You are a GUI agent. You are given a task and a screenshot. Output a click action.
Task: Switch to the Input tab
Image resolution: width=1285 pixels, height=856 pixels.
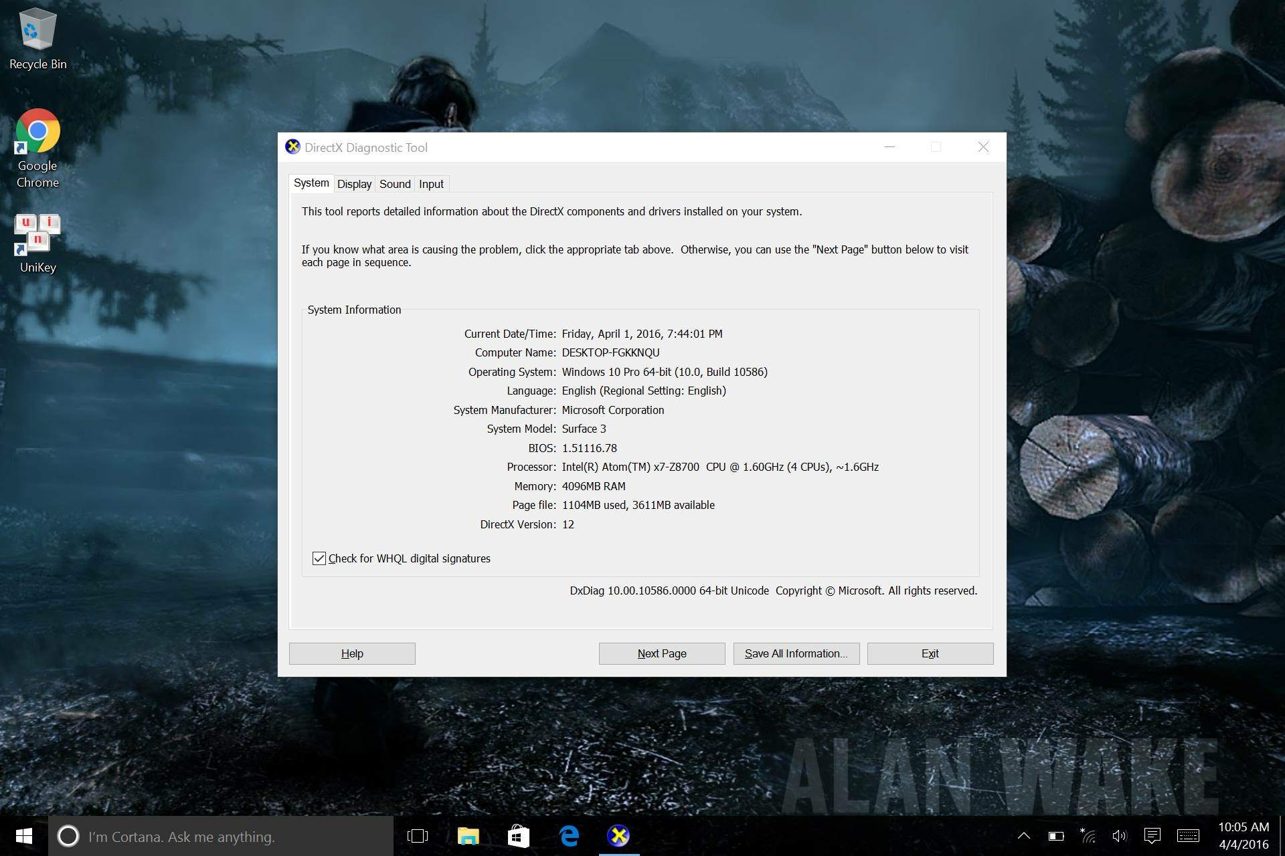431,184
